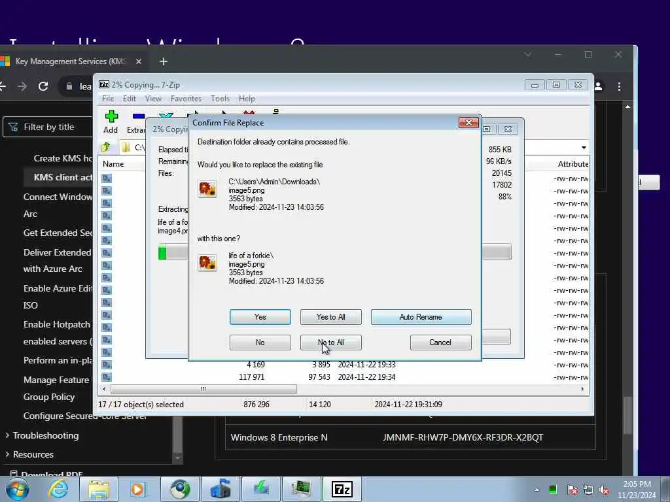
Task: Open the Group Policy sidebar link
Action: [x=48, y=397]
